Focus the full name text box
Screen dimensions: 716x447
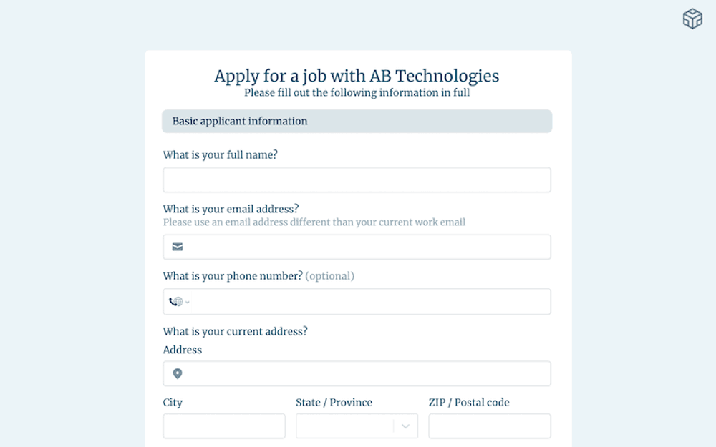pos(357,180)
